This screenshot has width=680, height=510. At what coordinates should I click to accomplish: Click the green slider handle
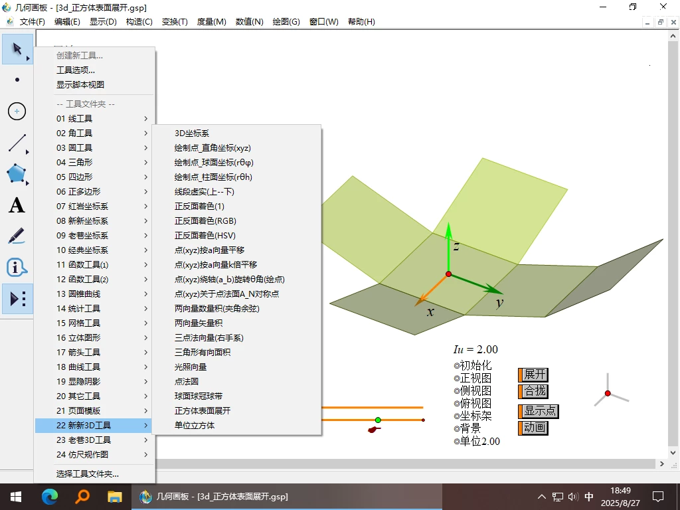tap(378, 420)
